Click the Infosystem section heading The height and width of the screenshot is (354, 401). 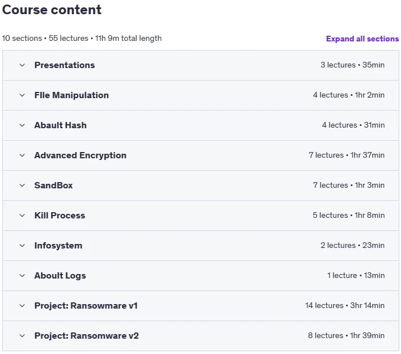tap(58, 246)
